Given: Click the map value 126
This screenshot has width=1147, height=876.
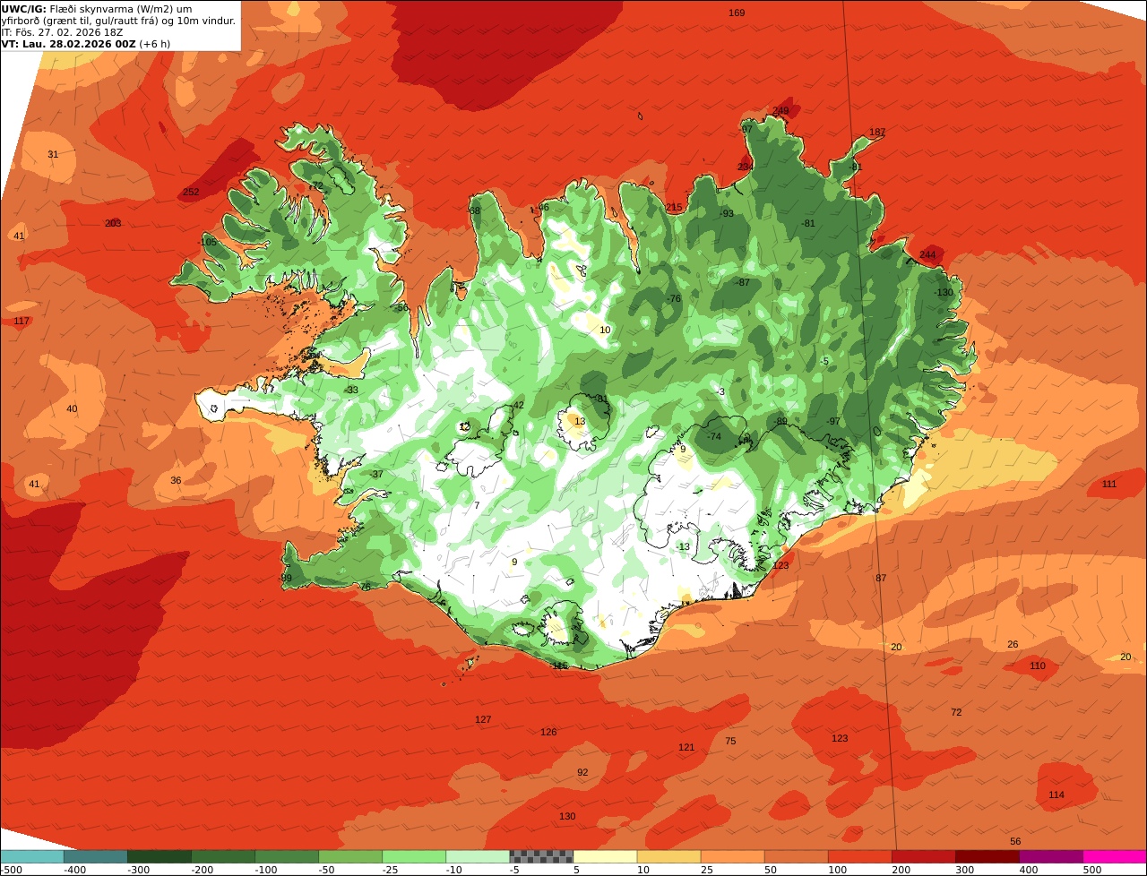Looking at the screenshot, I should click(548, 732).
